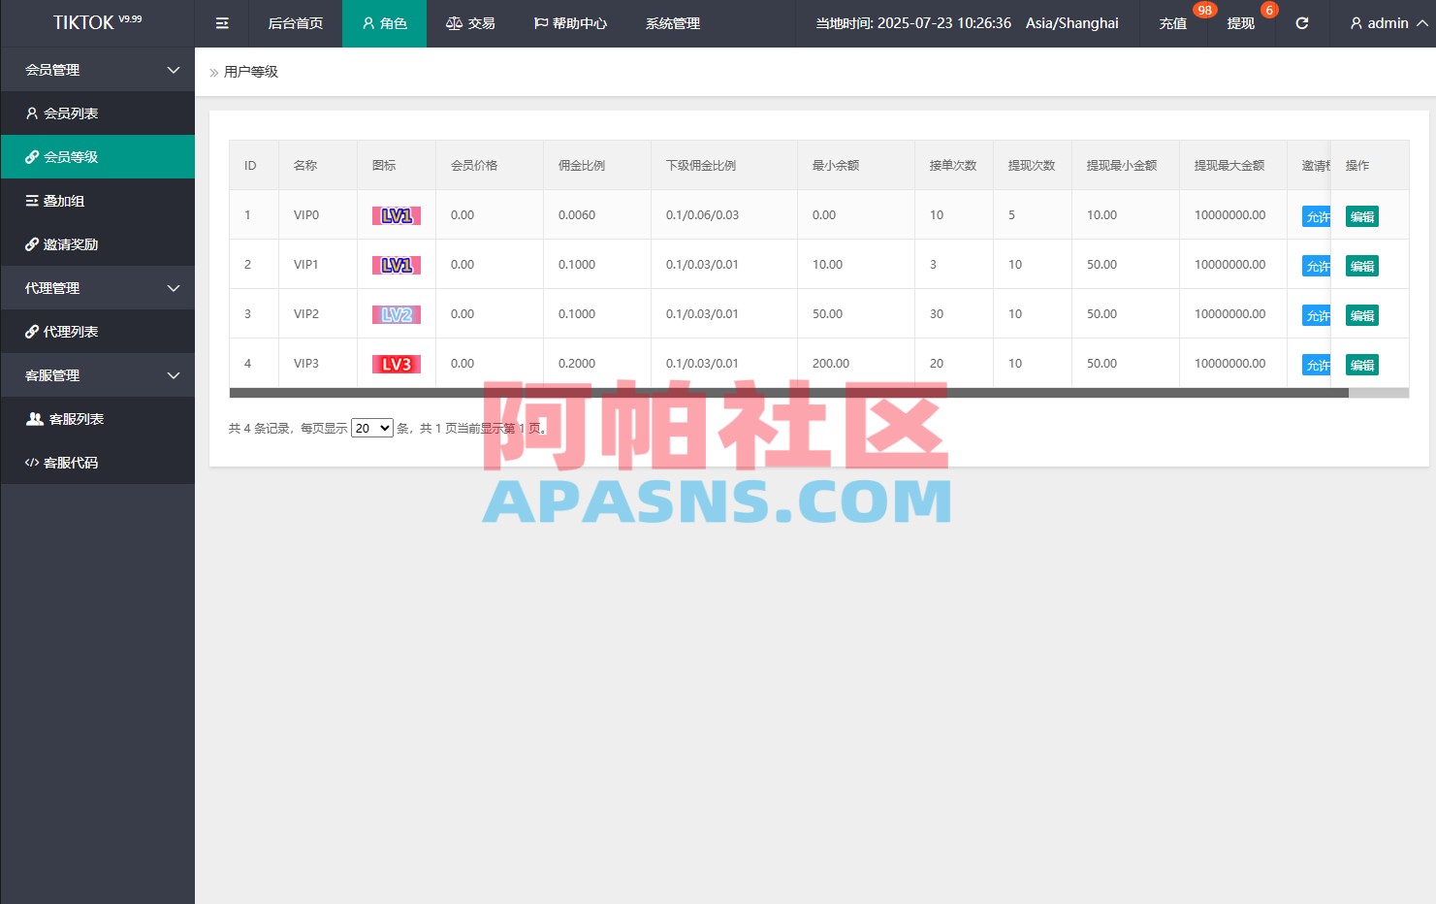
Task: Open 代理列表 sidebar item
Action: pyautogui.click(x=97, y=332)
